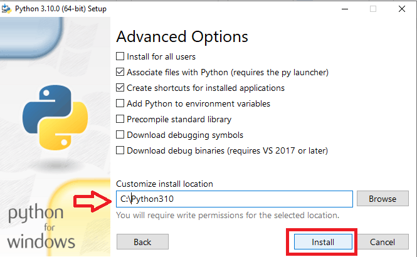The width and height of the screenshot is (417, 257).
Task: Tick Download debugging symbols checkbox
Action: [x=120, y=135]
